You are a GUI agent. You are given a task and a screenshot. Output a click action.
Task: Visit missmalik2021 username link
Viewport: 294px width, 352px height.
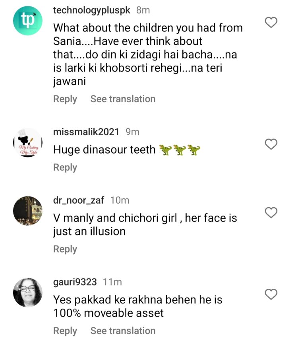[86, 132]
